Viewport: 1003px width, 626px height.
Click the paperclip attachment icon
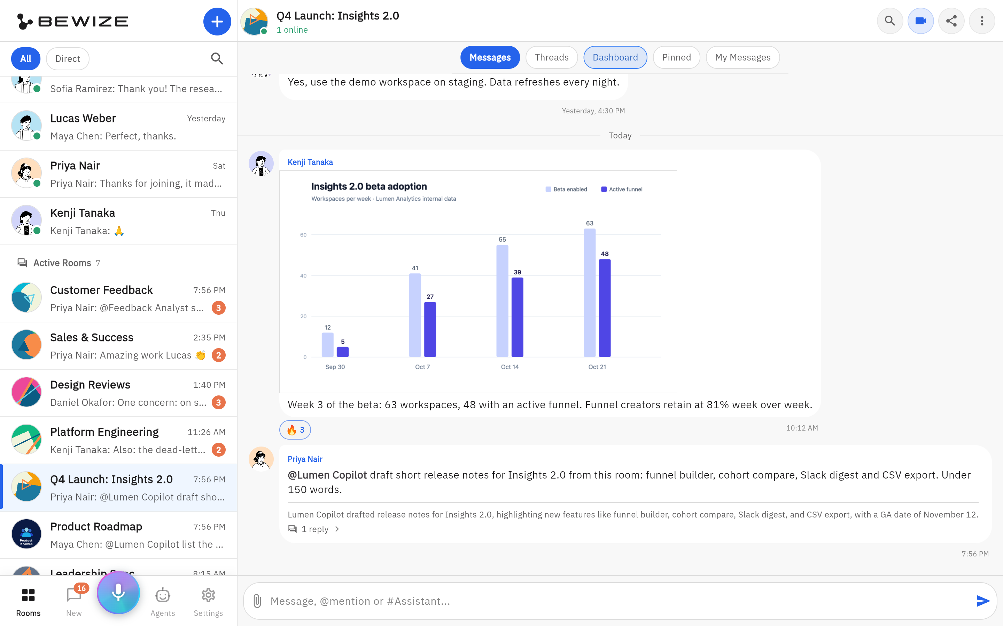(x=257, y=601)
